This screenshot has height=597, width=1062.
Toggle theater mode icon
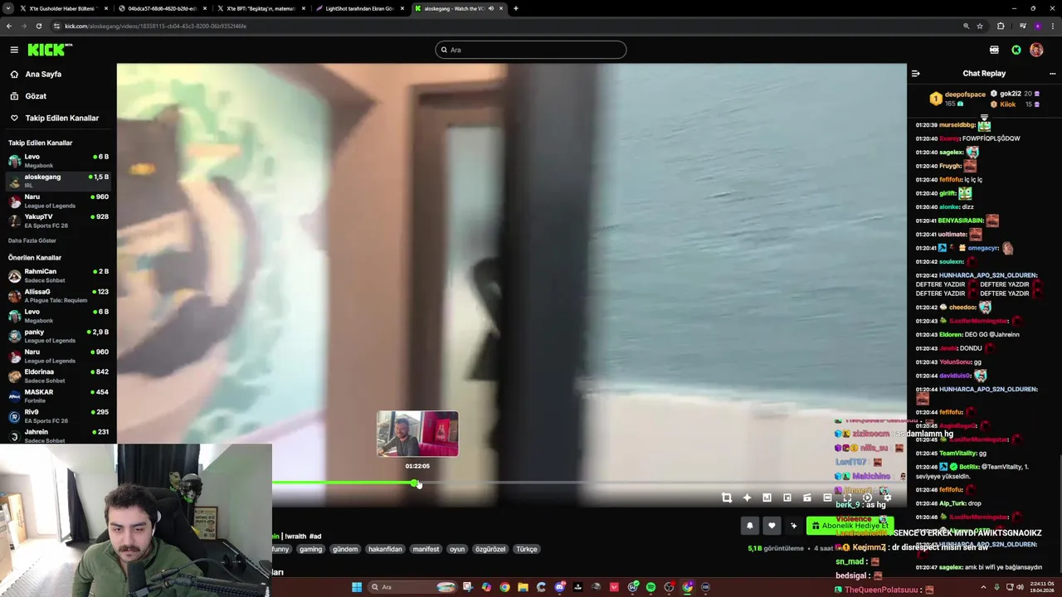point(827,498)
